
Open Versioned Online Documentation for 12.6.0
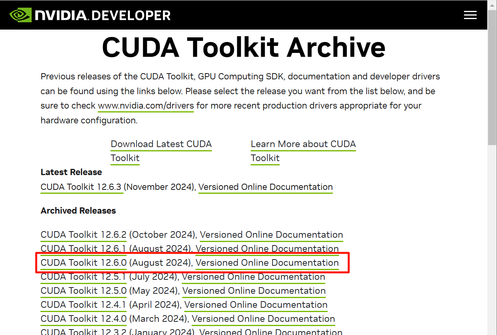tap(267, 263)
